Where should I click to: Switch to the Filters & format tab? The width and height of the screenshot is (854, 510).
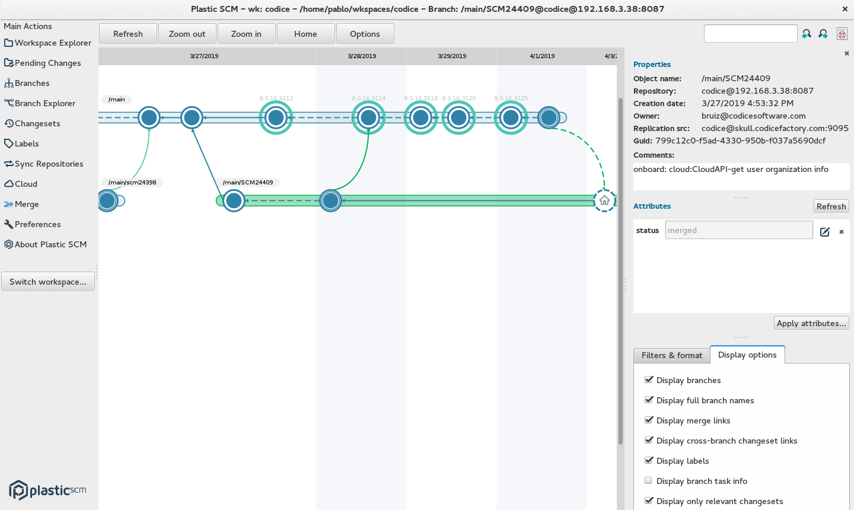(x=671, y=355)
